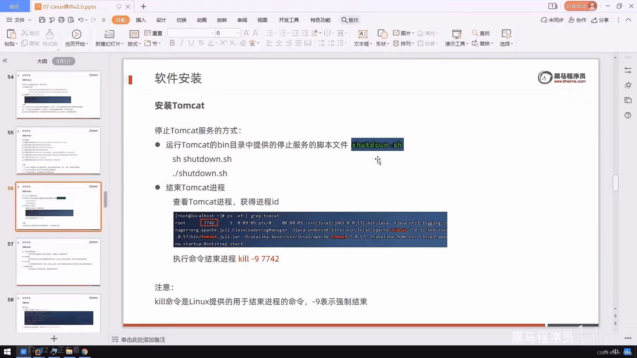Click the Reset slide button
The image size is (637, 358).
coord(153,33)
